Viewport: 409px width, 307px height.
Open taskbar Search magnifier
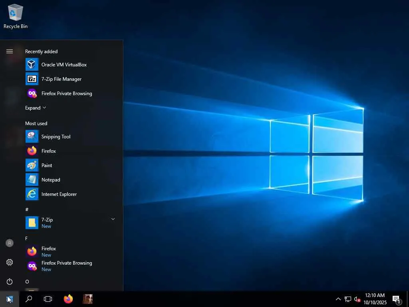pyautogui.click(x=29, y=299)
